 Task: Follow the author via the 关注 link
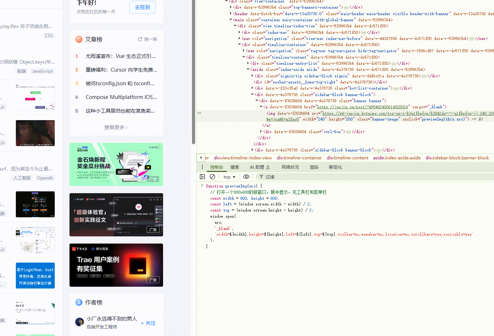pyautogui.click(x=148, y=323)
